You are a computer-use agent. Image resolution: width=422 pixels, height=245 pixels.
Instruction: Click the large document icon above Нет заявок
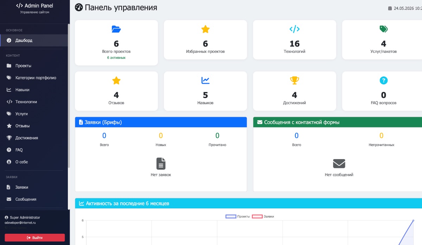coord(161,164)
